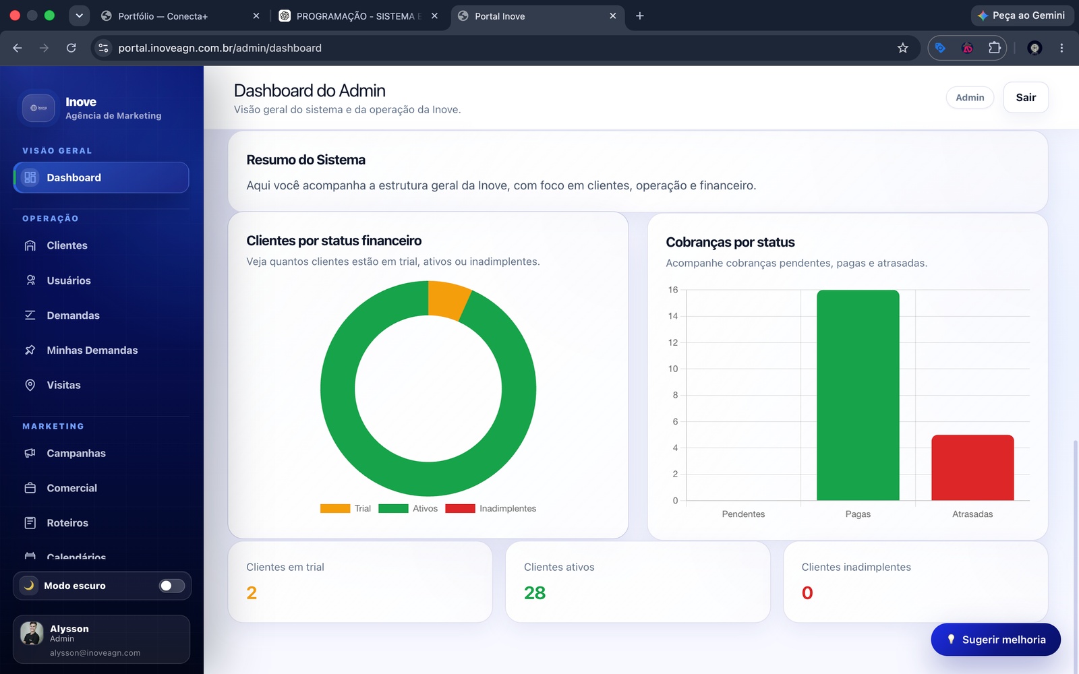This screenshot has width=1079, height=674.
Task: Open the Demandas menu item
Action: point(101,315)
